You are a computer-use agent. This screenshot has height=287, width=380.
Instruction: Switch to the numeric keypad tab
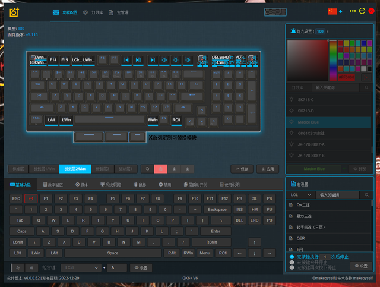[x=53, y=185]
